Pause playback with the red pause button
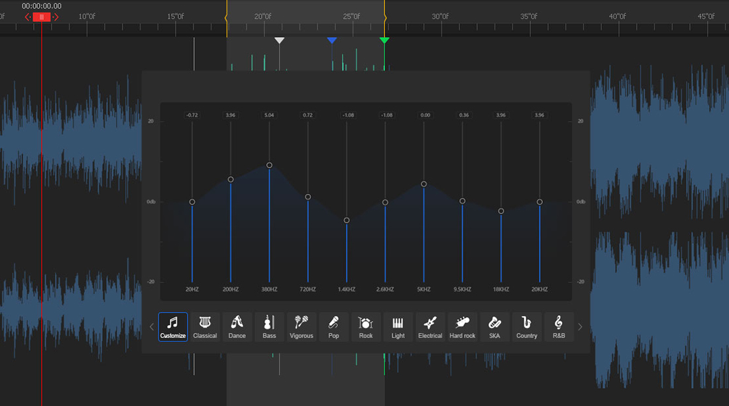This screenshot has height=406, width=729. click(x=42, y=17)
